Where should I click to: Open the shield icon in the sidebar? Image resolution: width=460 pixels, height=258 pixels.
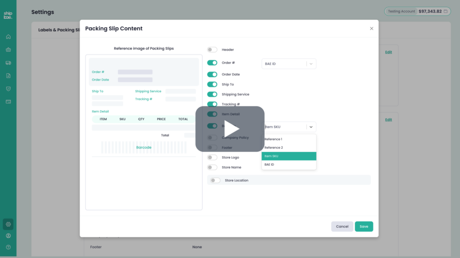tap(8, 89)
